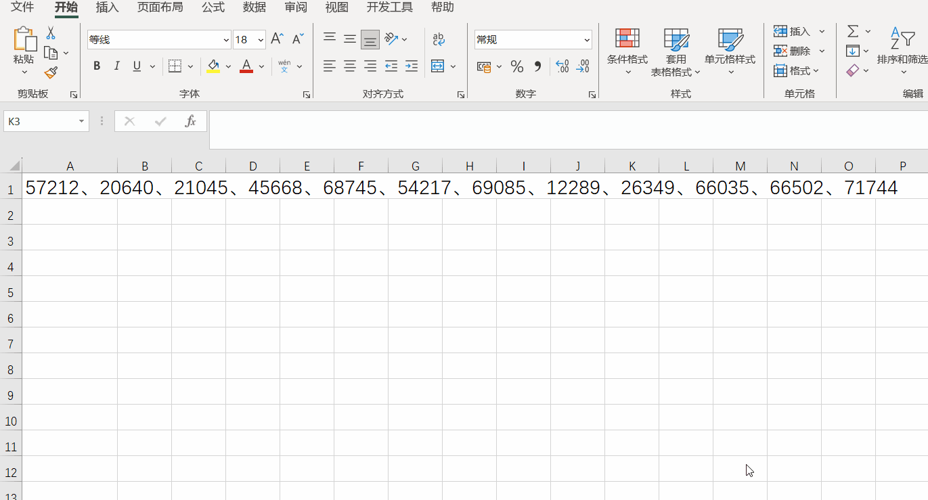Apply wrap text (自动换行)
The height and width of the screenshot is (500, 928).
pyautogui.click(x=438, y=39)
